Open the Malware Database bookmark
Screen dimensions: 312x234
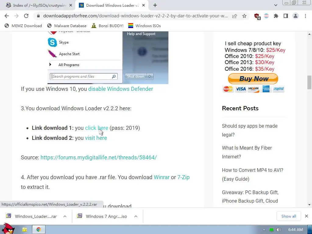click(67, 26)
